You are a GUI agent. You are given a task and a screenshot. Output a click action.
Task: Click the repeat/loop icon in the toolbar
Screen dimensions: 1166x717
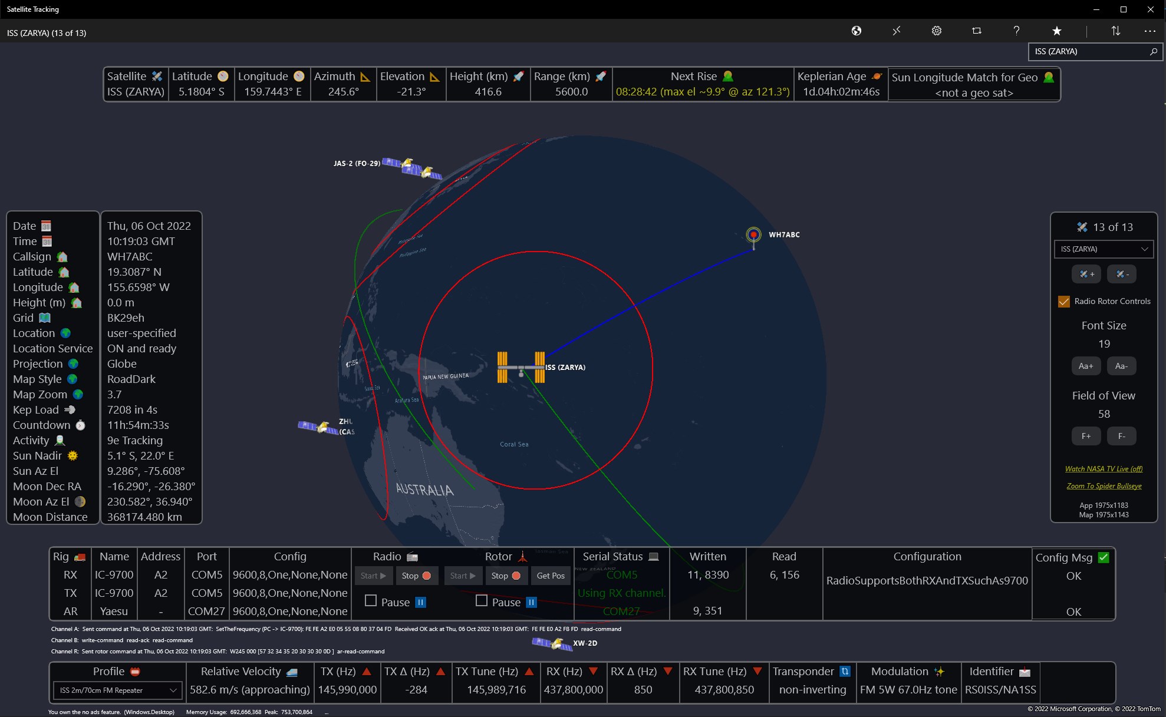(x=977, y=31)
